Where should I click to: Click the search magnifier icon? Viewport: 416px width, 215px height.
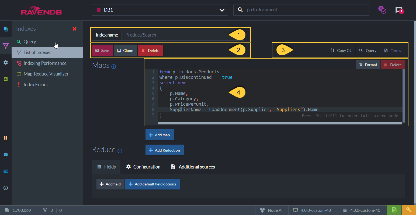(240, 10)
